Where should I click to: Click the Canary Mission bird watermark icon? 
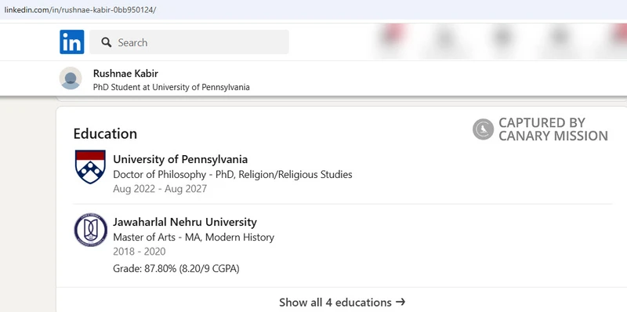[483, 129]
